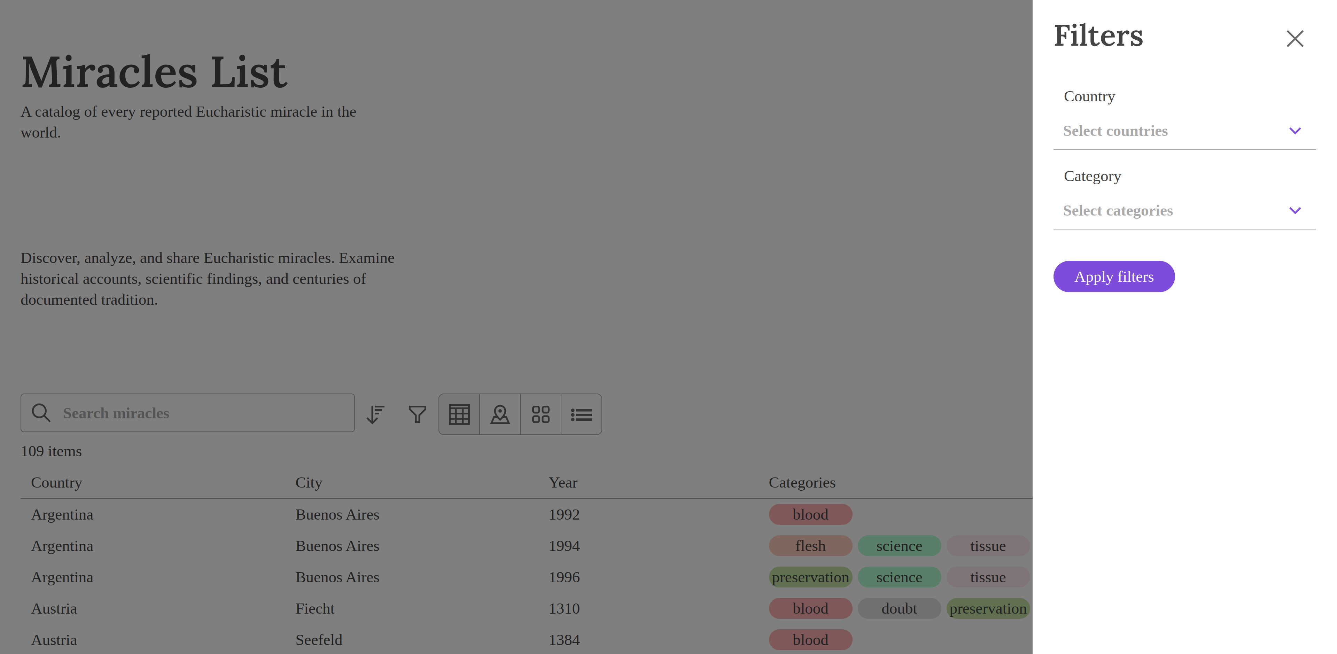Open the Select countries dropdown
The height and width of the screenshot is (654, 1337).
pos(1184,131)
